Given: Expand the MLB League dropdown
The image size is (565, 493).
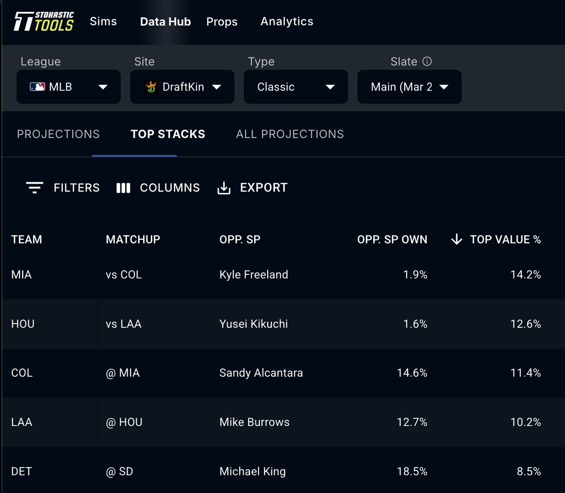Looking at the screenshot, I should coord(68,87).
